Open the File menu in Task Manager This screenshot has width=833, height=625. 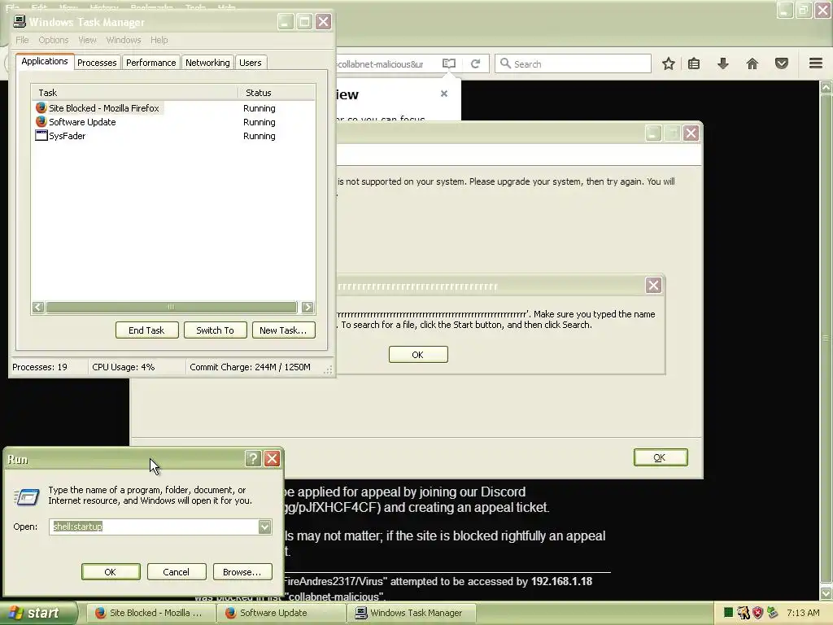coord(22,40)
